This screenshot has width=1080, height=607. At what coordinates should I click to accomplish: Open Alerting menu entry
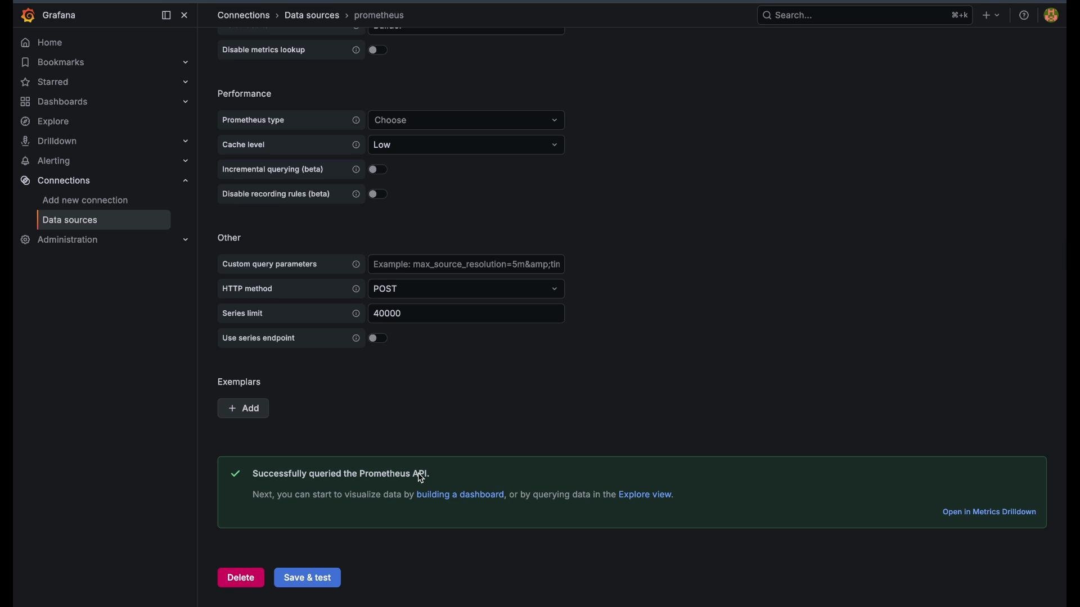[x=54, y=162]
